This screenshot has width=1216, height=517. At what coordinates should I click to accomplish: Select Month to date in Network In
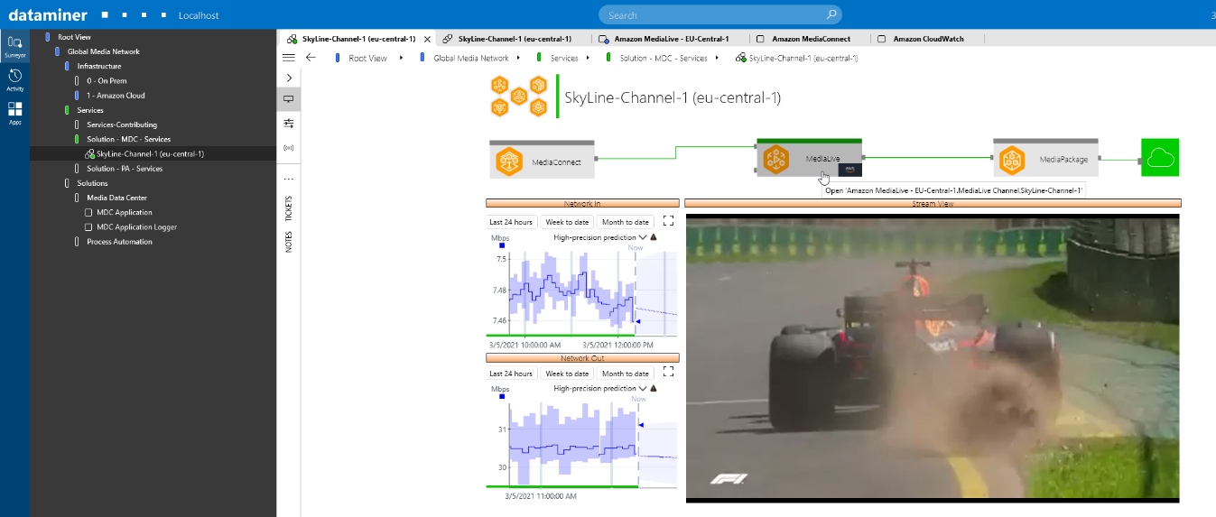(x=625, y=222)
